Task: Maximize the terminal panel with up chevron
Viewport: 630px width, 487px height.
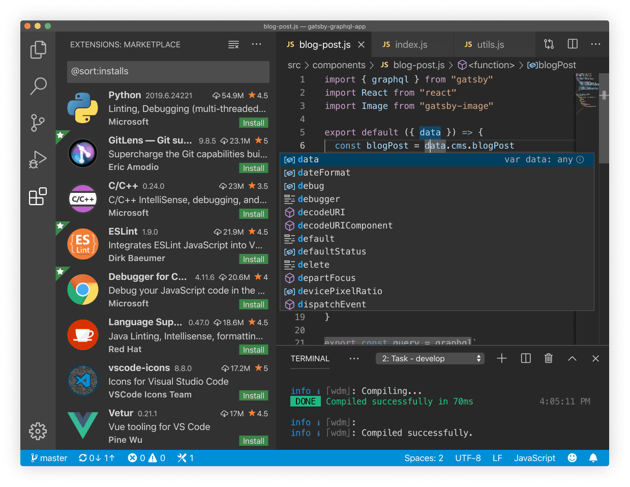Action: point(572,358)
